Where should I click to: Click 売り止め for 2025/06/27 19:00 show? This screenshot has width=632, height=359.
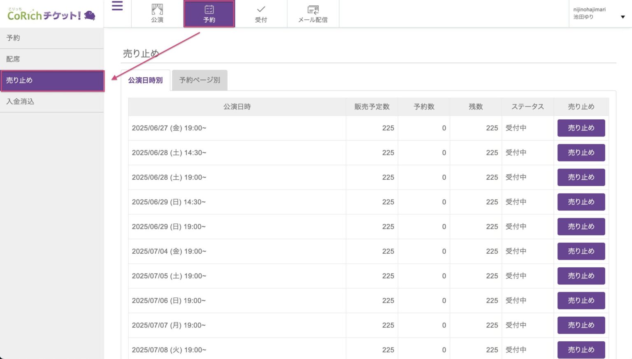pos(581,128)
